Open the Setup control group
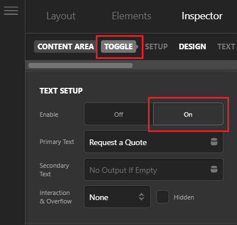This screenshot has height=225, width=237. (156, 46)
